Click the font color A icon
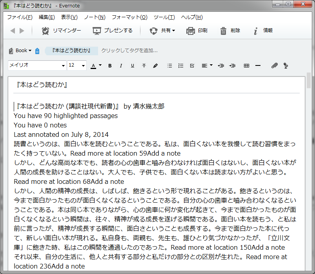The width and height of the screenshot is (315, 274). tap(93, 66)
